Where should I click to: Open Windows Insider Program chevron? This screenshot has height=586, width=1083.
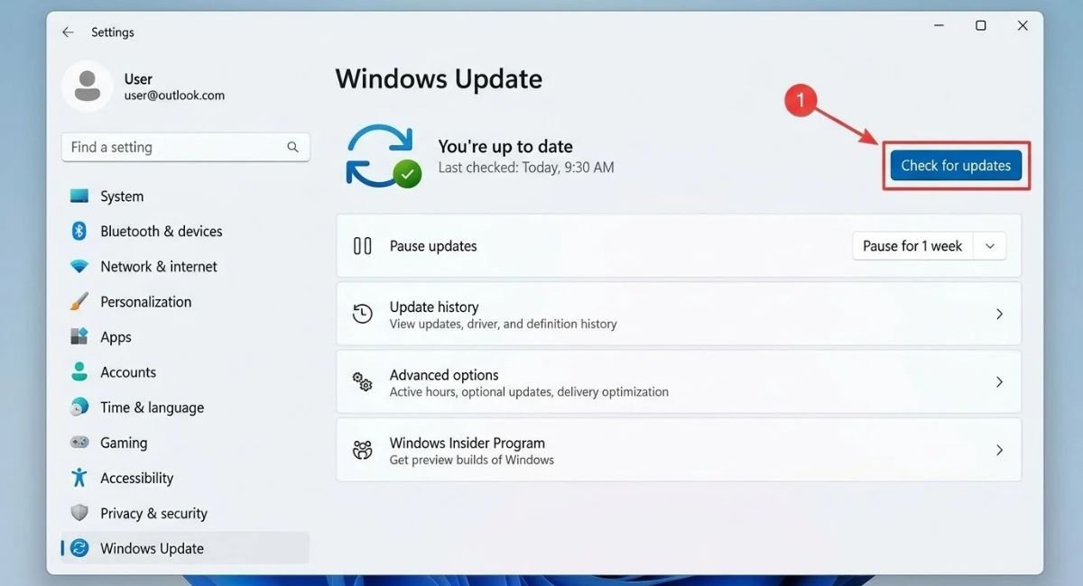click(x=999, y=450)
